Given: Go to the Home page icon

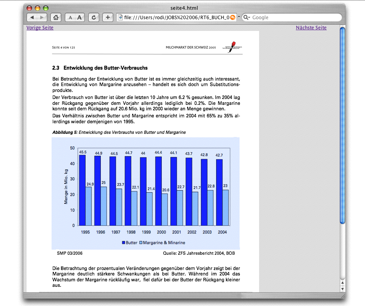Looking at the screenshot, I should coord(56,17).
